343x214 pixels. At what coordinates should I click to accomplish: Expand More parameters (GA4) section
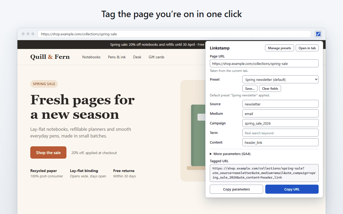230,154
